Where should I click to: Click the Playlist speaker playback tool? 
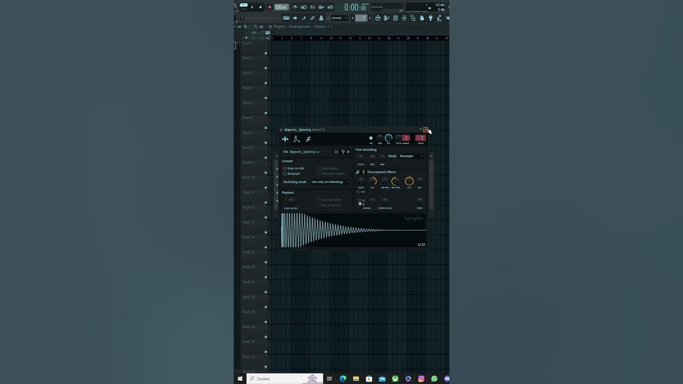(x=261, y=27)
